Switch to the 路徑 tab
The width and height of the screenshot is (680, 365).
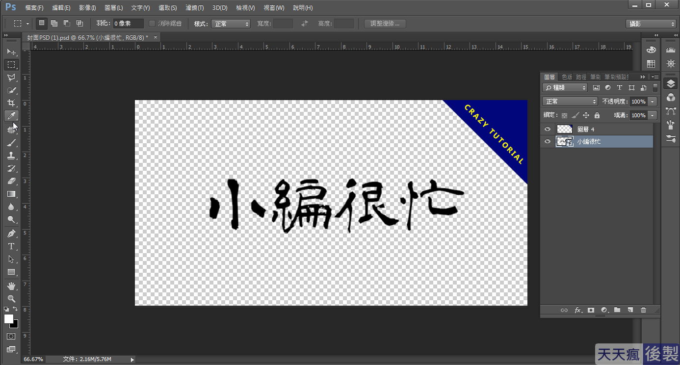point(581,77)
